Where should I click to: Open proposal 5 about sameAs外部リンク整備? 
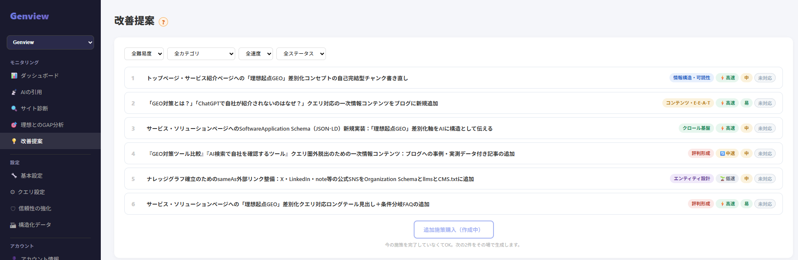(454, 179)
